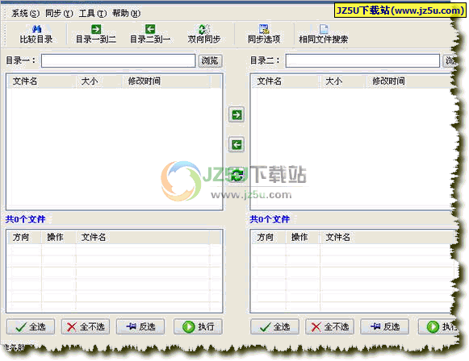Click right panel's 共0个文件 label
This screenshot has height=361, width=469.
tap(270, 219)
